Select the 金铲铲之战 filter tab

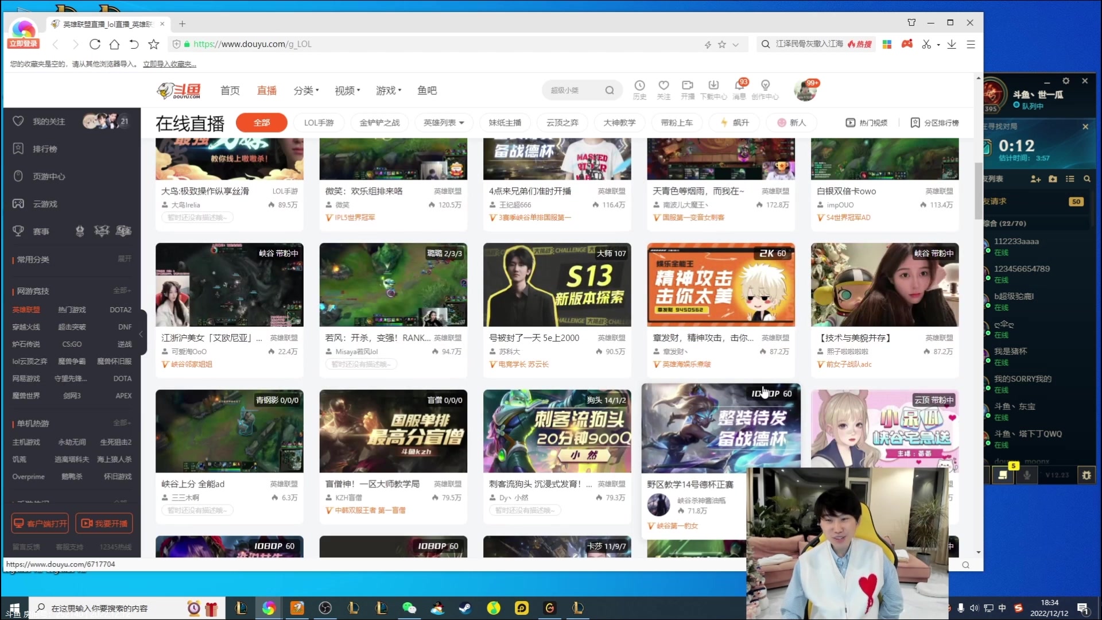[x=379, y=122]
